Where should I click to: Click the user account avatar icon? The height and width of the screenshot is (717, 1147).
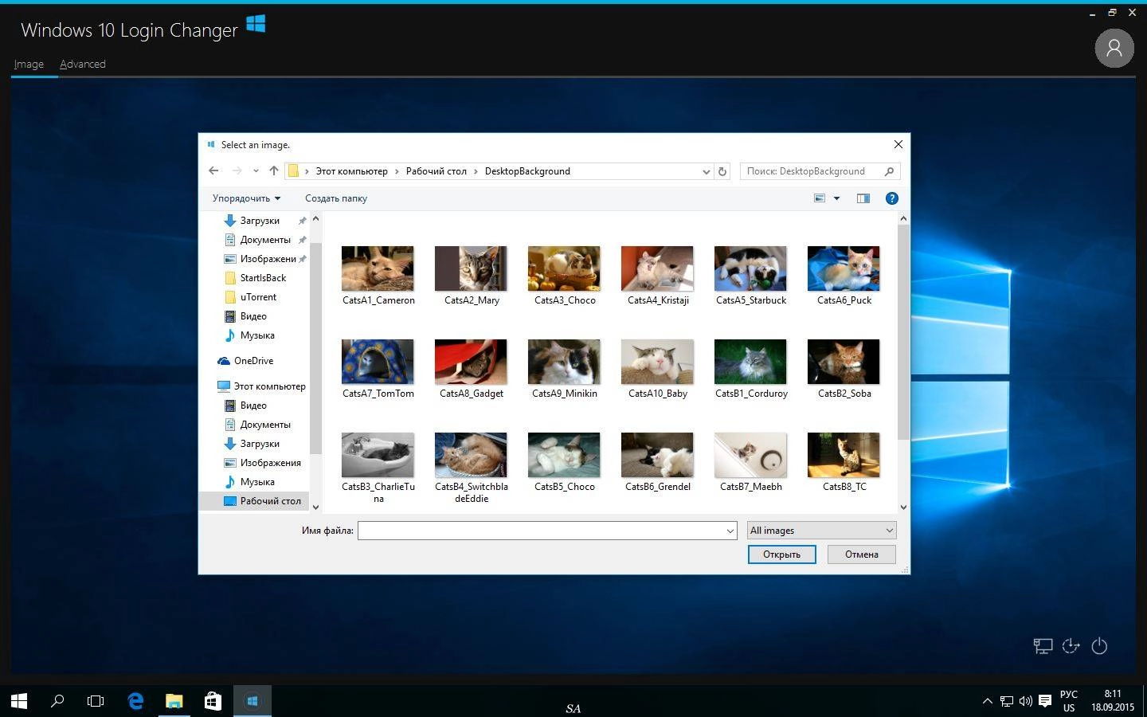[x=1114, y=49]
